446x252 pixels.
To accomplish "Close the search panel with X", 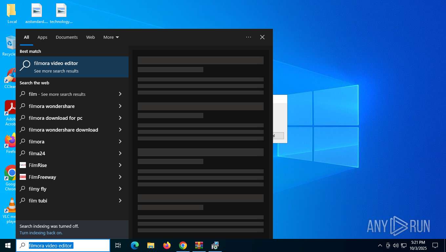I will pyautogui.click(x=262, y=37).
